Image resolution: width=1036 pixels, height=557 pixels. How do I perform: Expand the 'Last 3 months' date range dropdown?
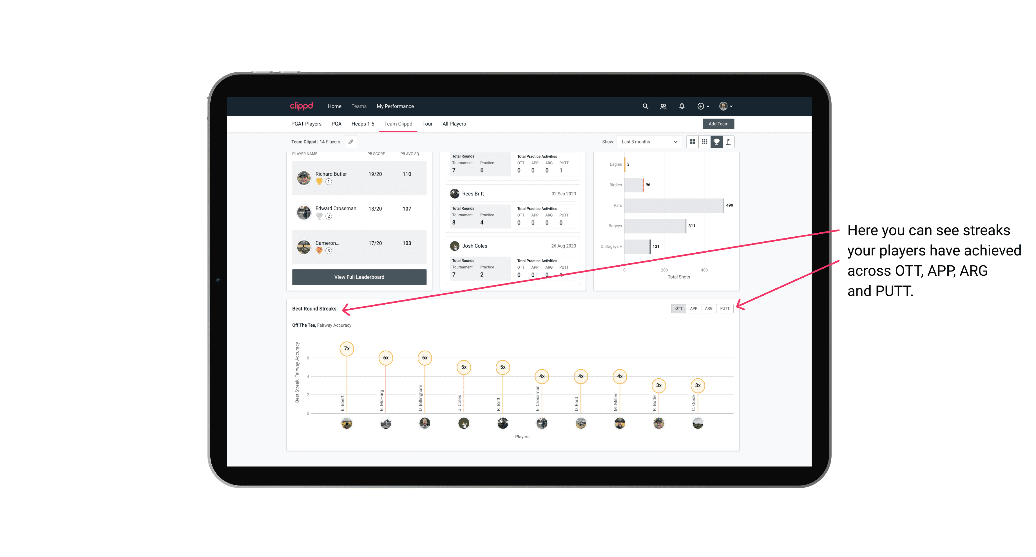pos(648,142)
